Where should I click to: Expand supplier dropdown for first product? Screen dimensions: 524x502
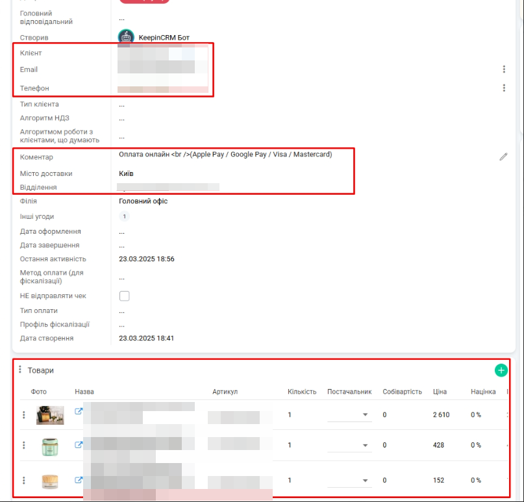tap(364, 414)
